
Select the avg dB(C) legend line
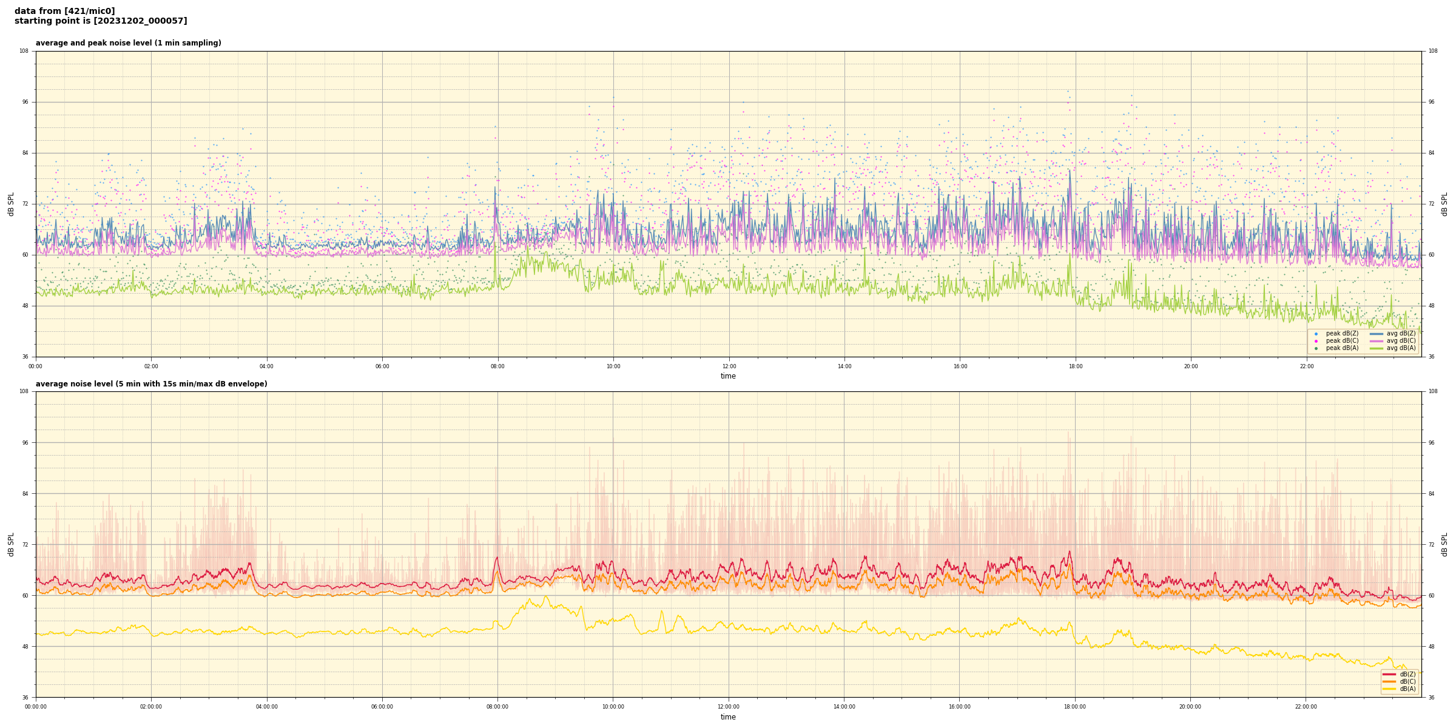tap(1376, 341)
